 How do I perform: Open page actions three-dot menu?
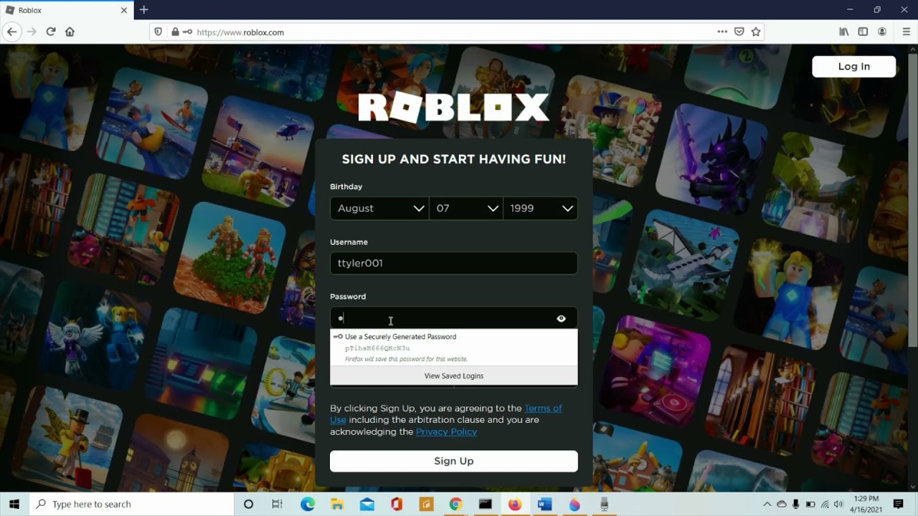pos(722,32)
